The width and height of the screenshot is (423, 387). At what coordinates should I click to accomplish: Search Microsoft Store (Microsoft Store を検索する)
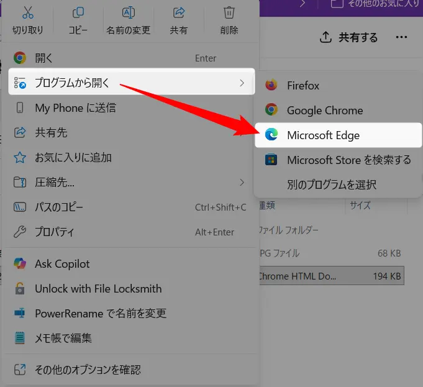348,160
